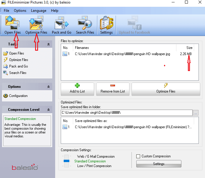Maximize the FILEminimizer window
Screen dimensions: 205x178
(x=186, y=2)
